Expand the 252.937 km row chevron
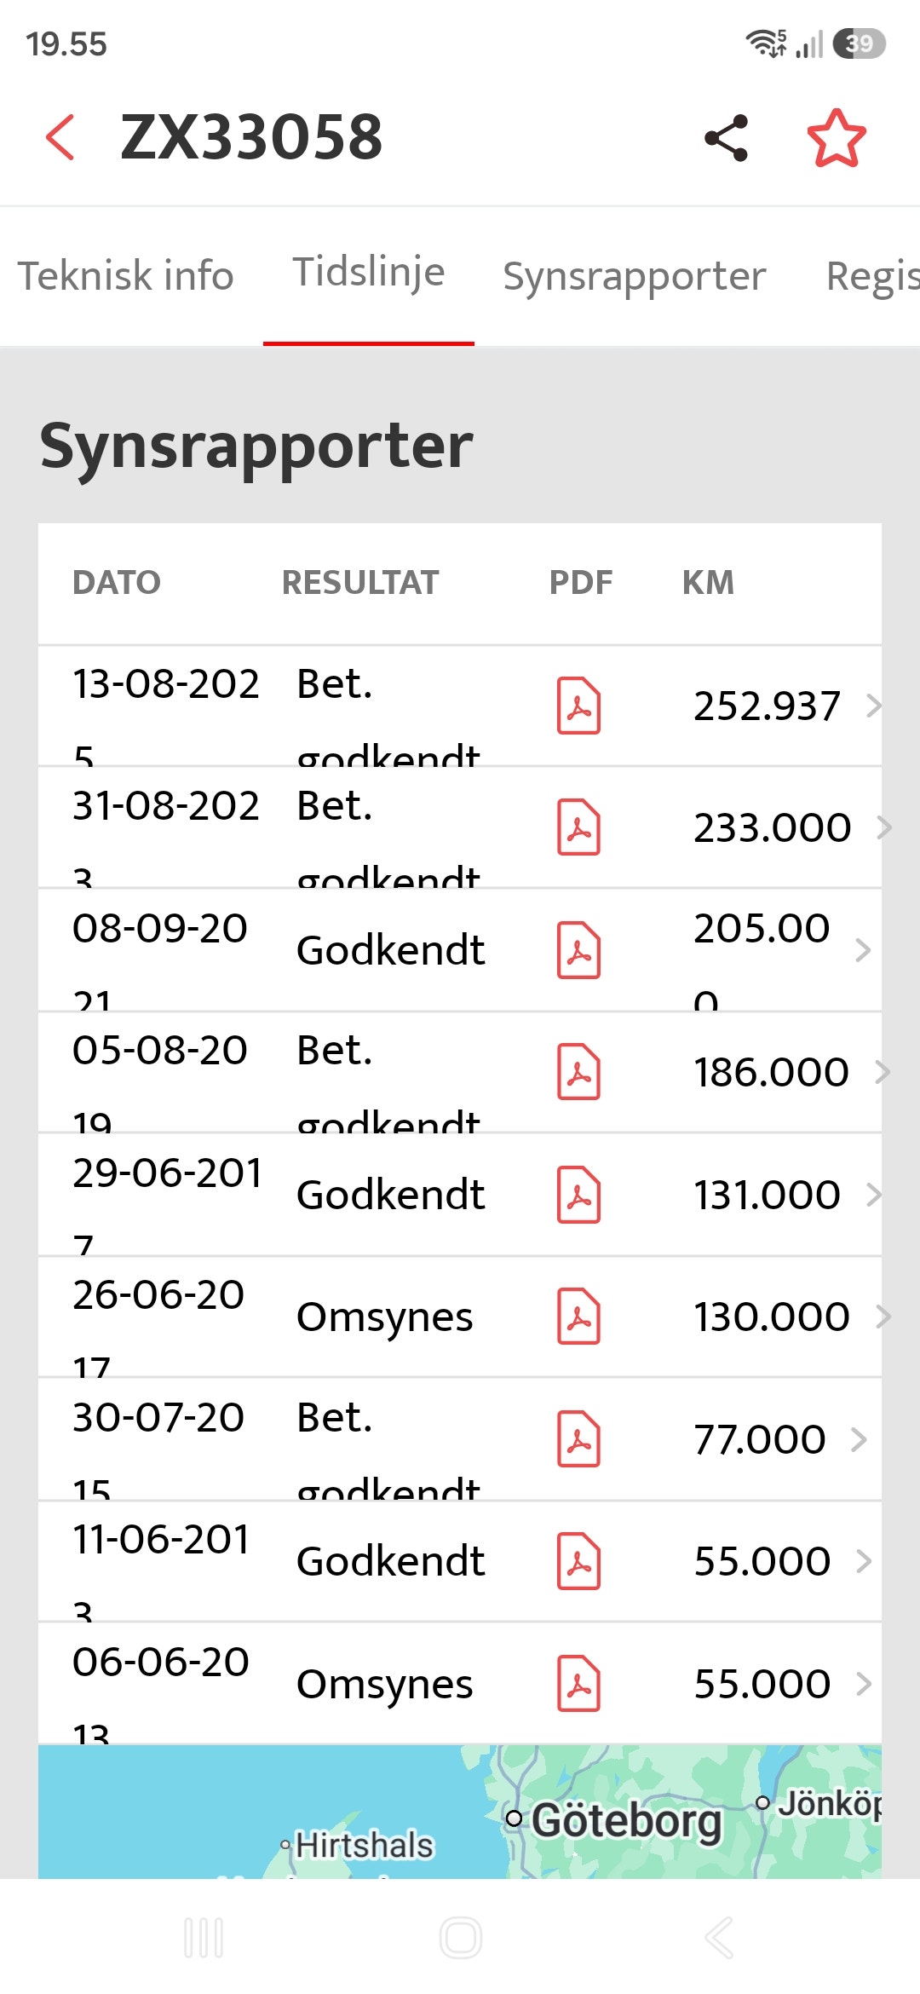The width and height of the screenshot is (920, 1994). tap(873, 706)
